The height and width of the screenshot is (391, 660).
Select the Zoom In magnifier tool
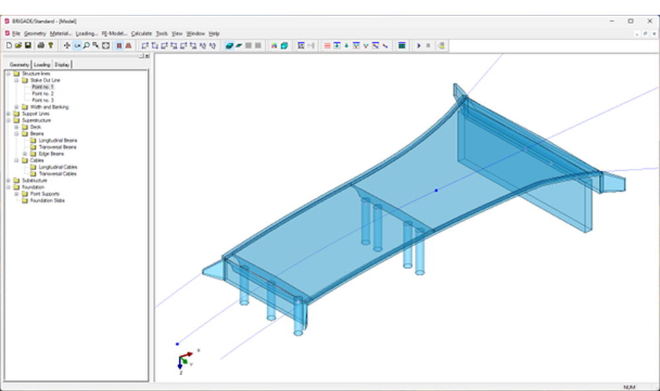coord(86,45)
